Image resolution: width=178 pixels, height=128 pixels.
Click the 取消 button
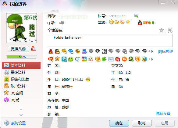(x=142, y=123)
